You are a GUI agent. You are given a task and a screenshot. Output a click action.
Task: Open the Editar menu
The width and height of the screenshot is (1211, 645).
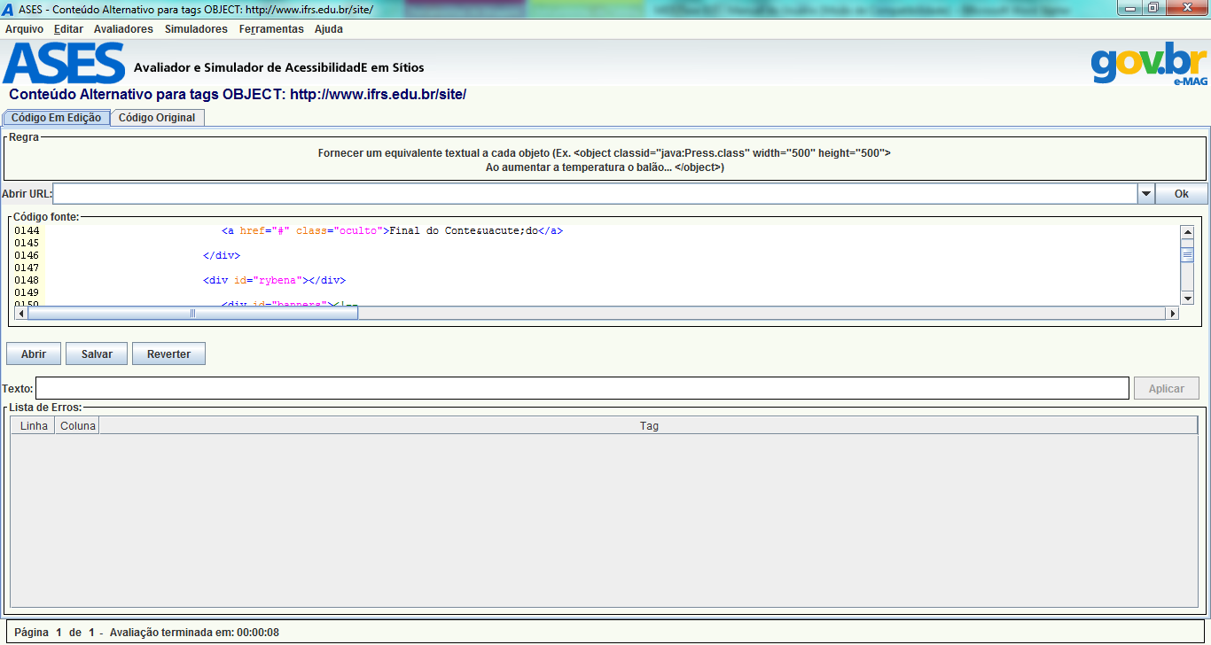click(68, 29)
